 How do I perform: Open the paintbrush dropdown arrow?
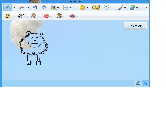[x=125, y=8]
